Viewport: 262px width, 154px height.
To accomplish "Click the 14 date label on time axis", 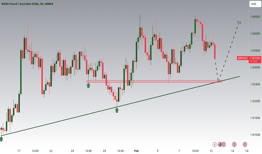I will (x=232, y=151).
